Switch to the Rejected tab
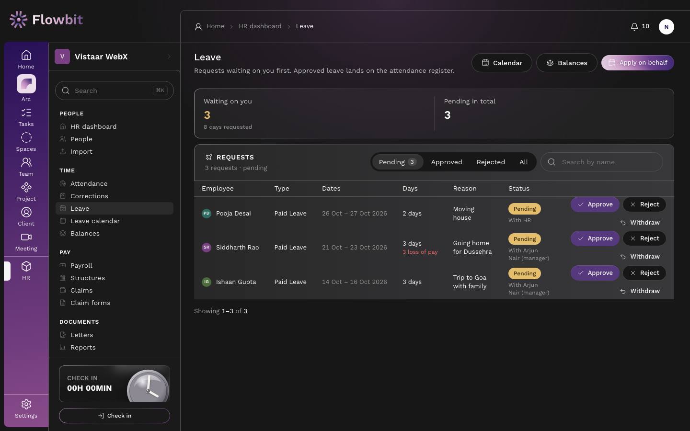 click(x=491, y=162)
